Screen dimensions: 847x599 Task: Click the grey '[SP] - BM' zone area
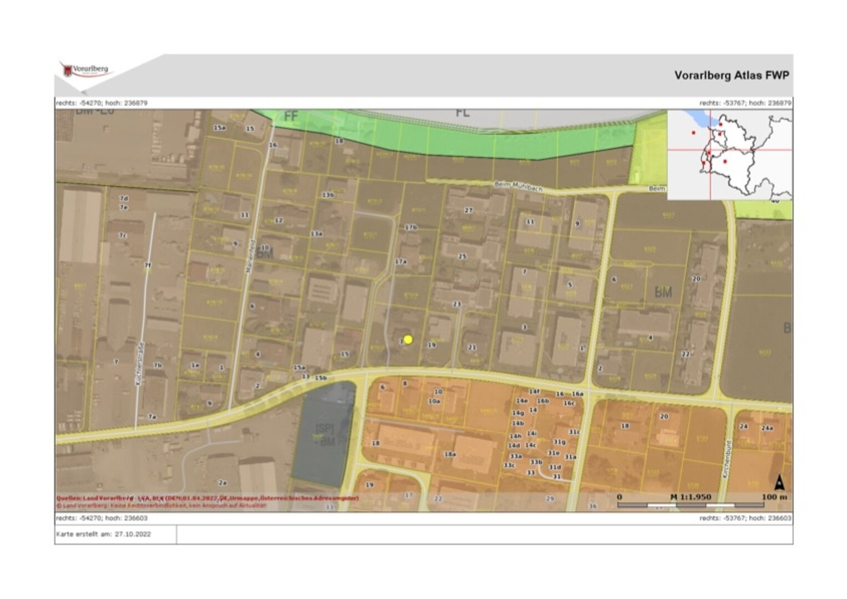pyautogui.click(x=324, y=435)
